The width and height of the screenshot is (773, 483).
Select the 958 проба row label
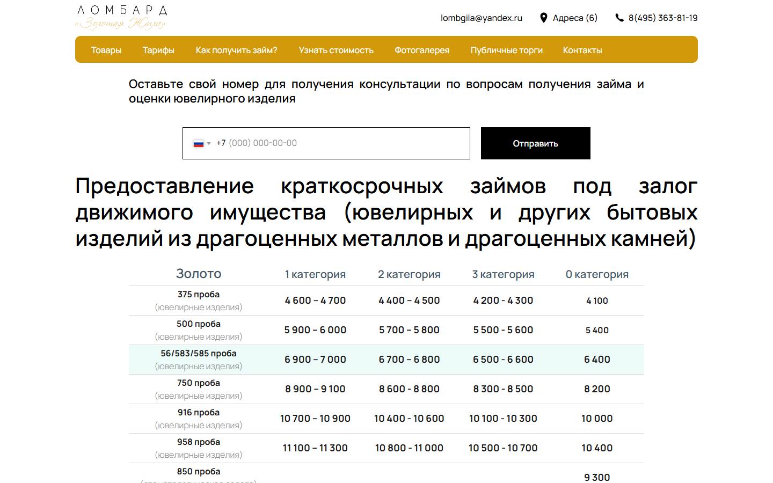pyautogui.click(x=199, y=442)
